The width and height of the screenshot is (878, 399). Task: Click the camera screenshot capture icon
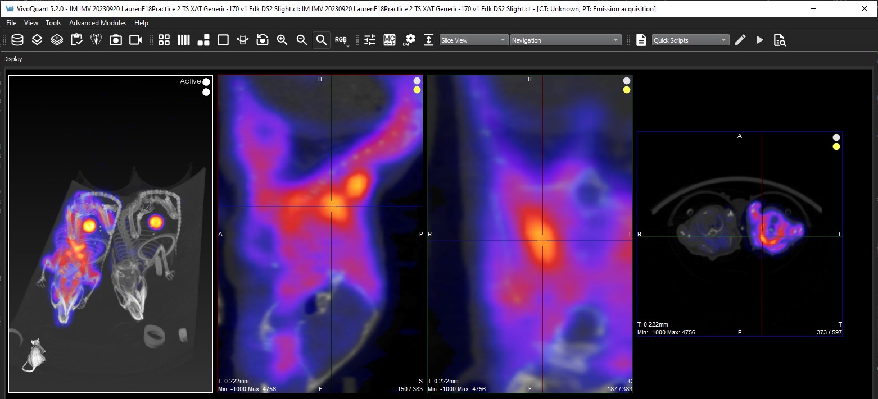[116, 40]
